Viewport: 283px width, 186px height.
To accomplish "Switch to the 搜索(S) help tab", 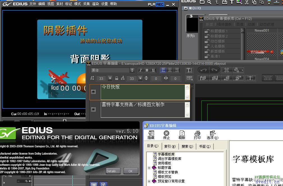I will [187, 146].
